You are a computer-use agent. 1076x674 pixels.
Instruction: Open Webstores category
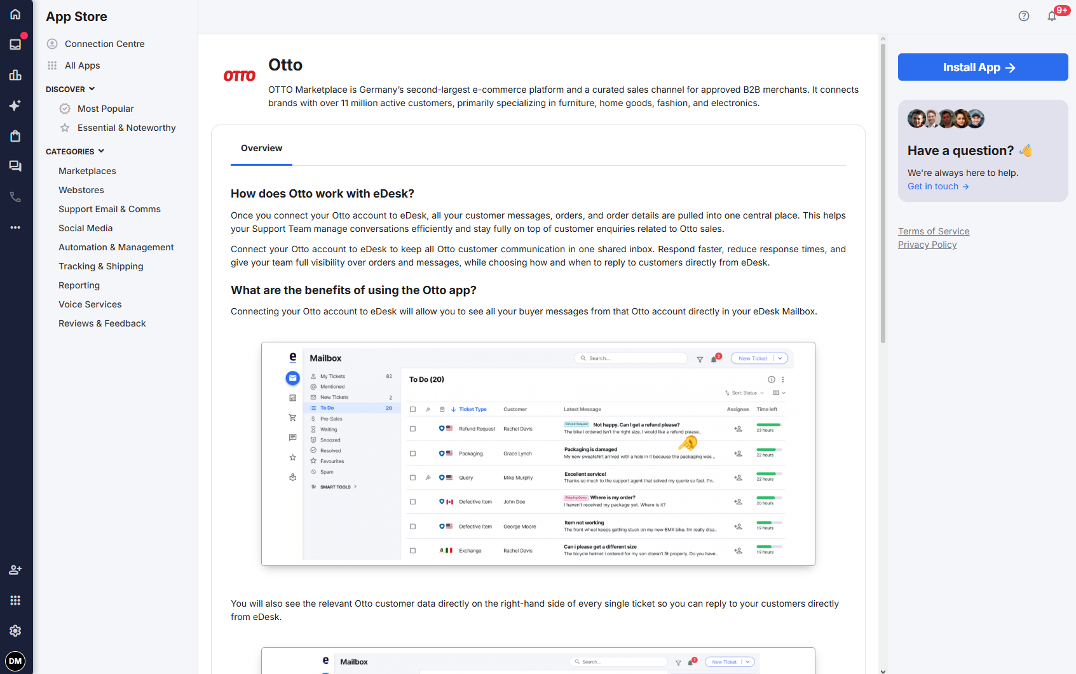81,190
